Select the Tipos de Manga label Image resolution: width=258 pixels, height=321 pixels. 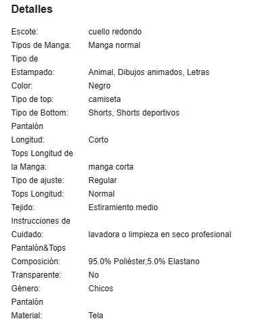[x=41, y=45]
